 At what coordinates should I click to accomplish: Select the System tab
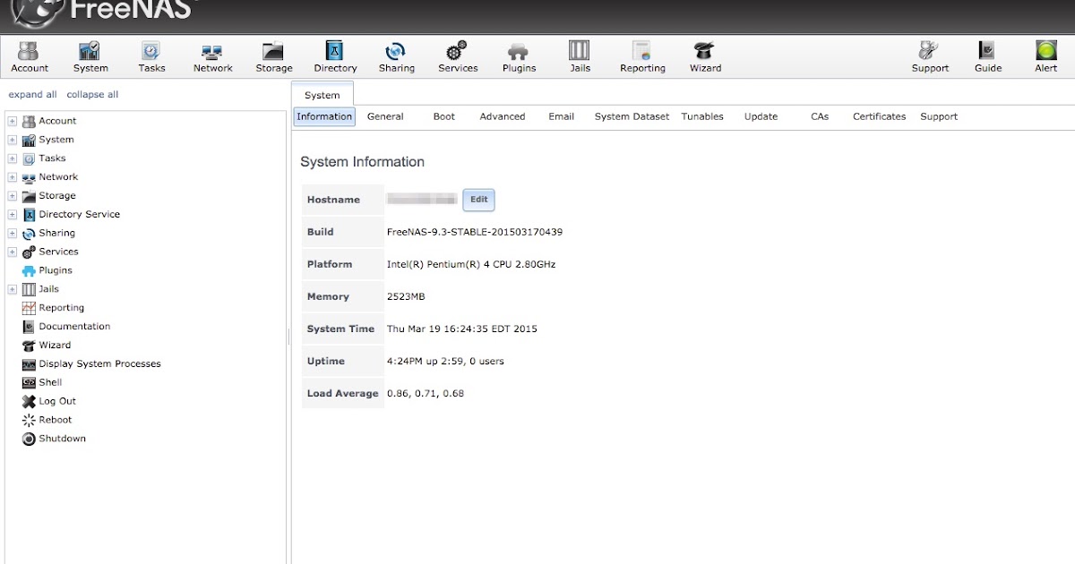pos(322,95)
